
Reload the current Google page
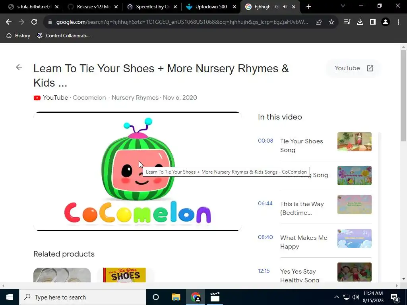coord(34,22)
